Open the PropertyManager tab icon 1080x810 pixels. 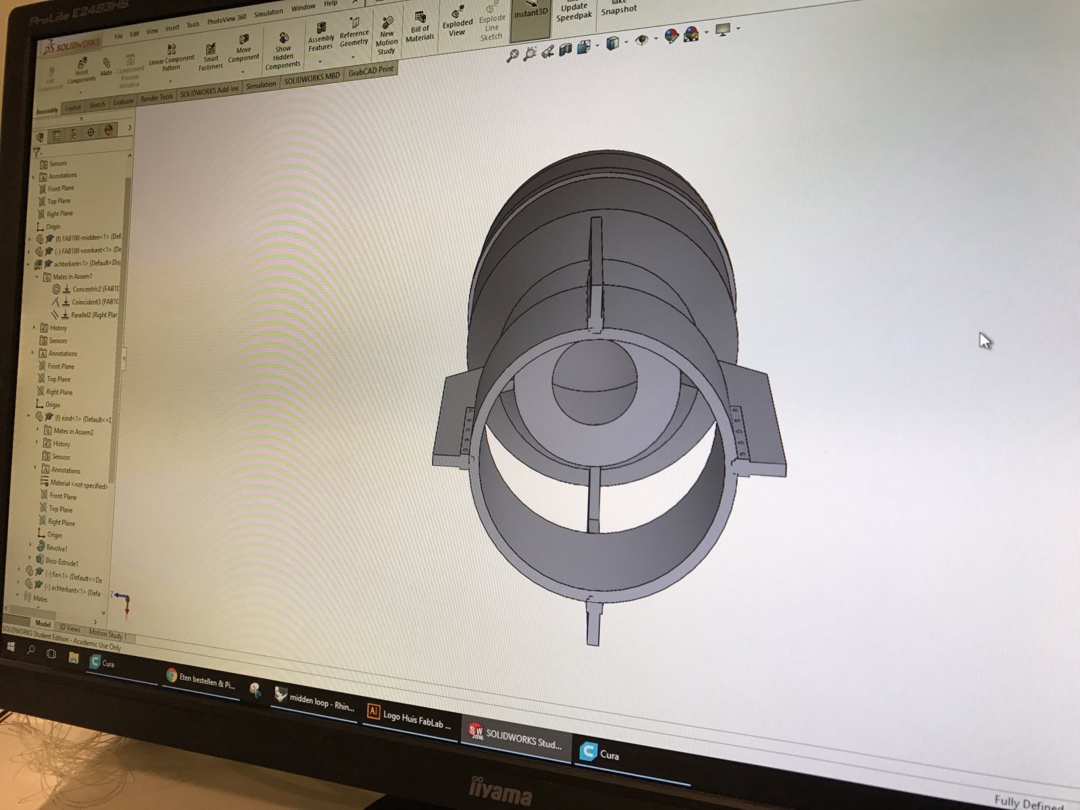(x=57, y=135)
